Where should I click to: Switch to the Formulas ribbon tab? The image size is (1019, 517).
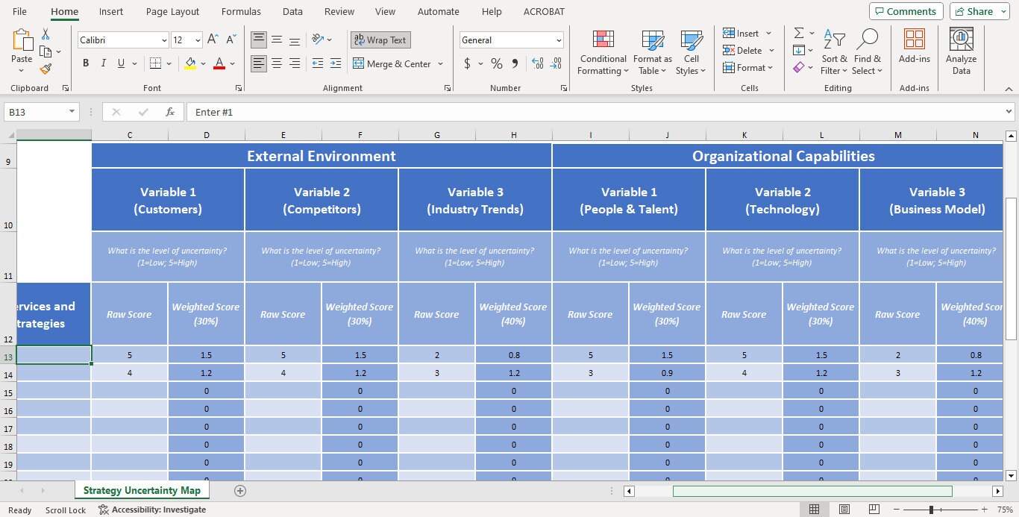coord(240,11)
